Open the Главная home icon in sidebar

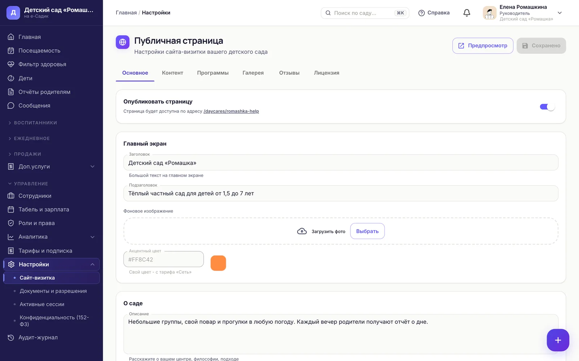pos(11,37)
